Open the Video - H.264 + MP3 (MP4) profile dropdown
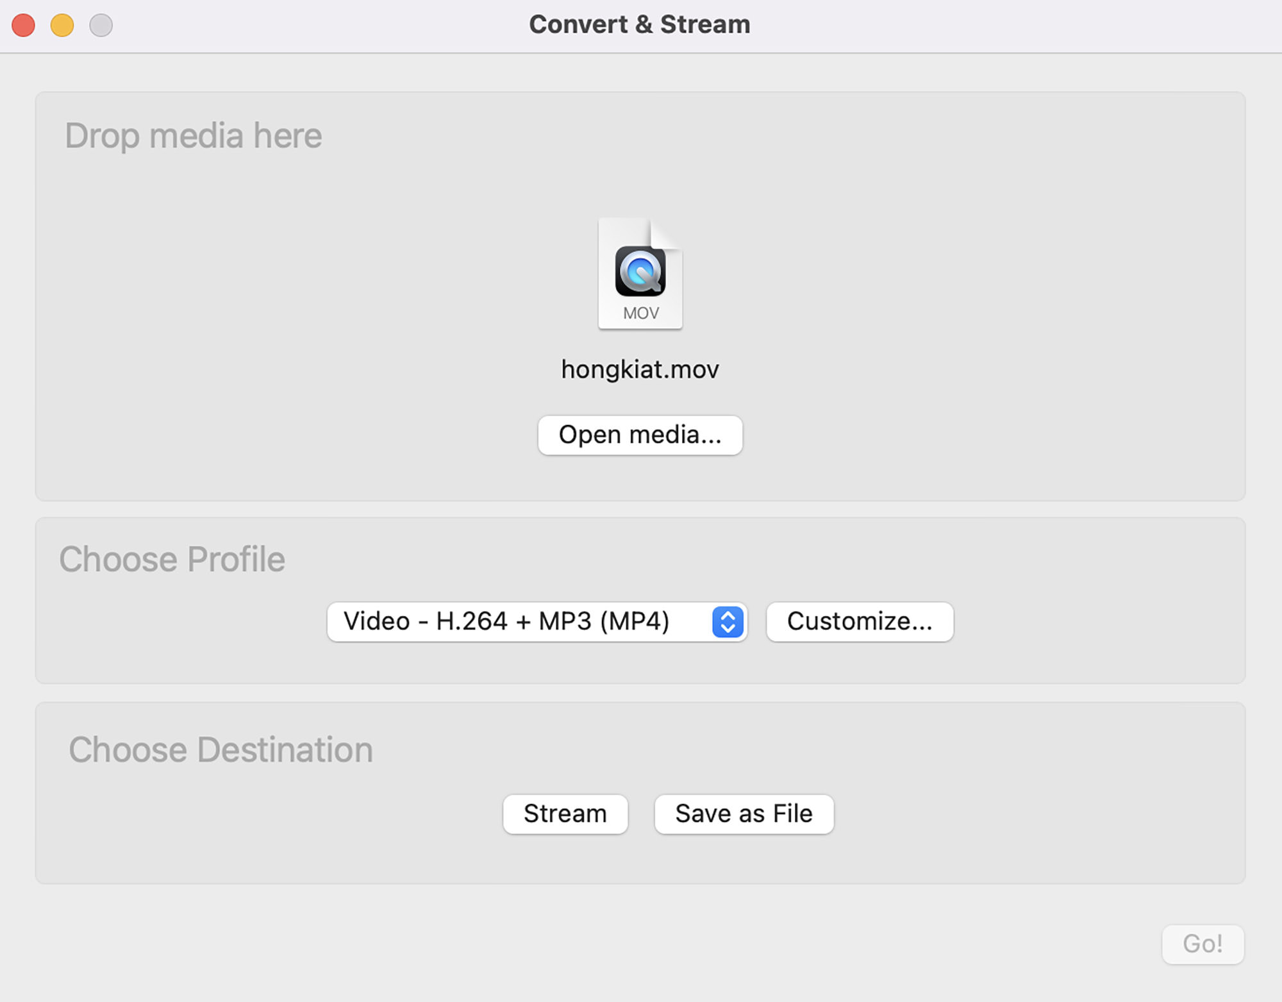Image resolution: width=1282 pixels, height=1002 pixels. coord(537,622)
